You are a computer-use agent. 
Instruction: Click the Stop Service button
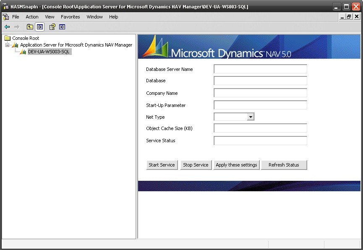point(196,165)
